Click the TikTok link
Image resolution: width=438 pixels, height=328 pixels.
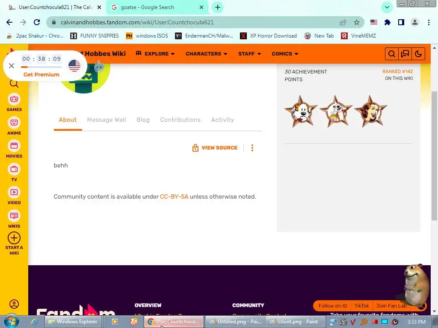[x=362, y=306]
